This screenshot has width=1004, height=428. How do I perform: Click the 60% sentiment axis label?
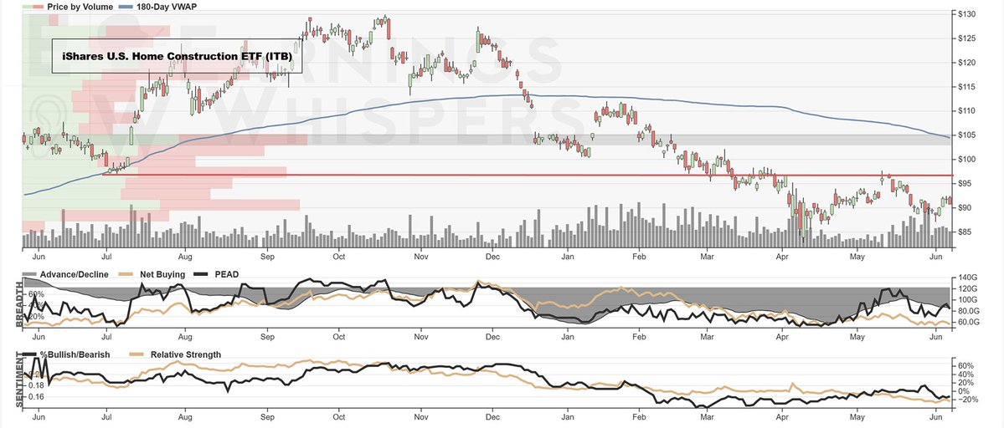[x=965, y=366]
